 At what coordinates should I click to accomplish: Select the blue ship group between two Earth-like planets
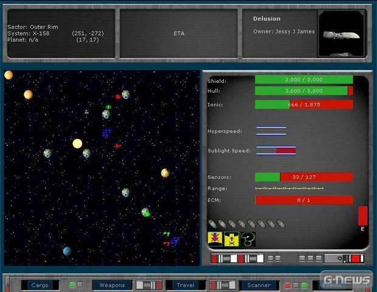[x=106, y=133]
